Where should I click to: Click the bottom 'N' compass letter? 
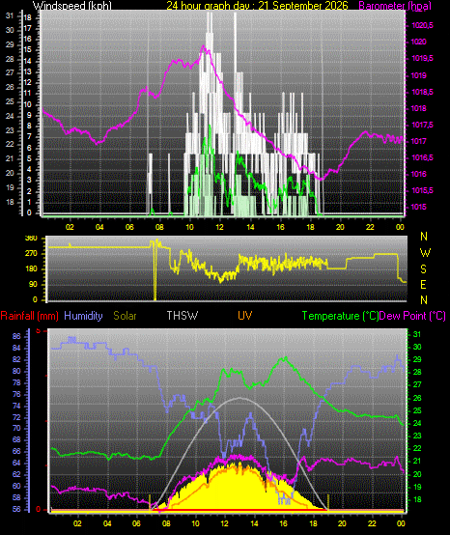(424, 300)
